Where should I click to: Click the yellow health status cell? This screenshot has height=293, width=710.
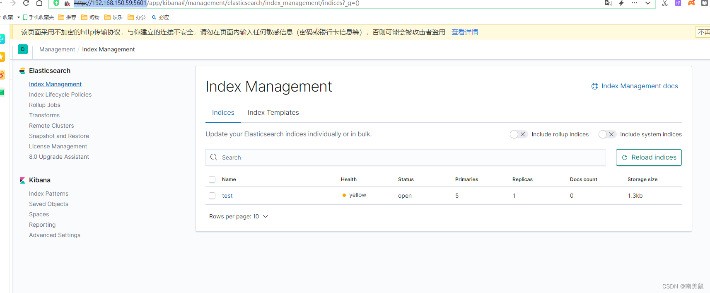point(355,195)
